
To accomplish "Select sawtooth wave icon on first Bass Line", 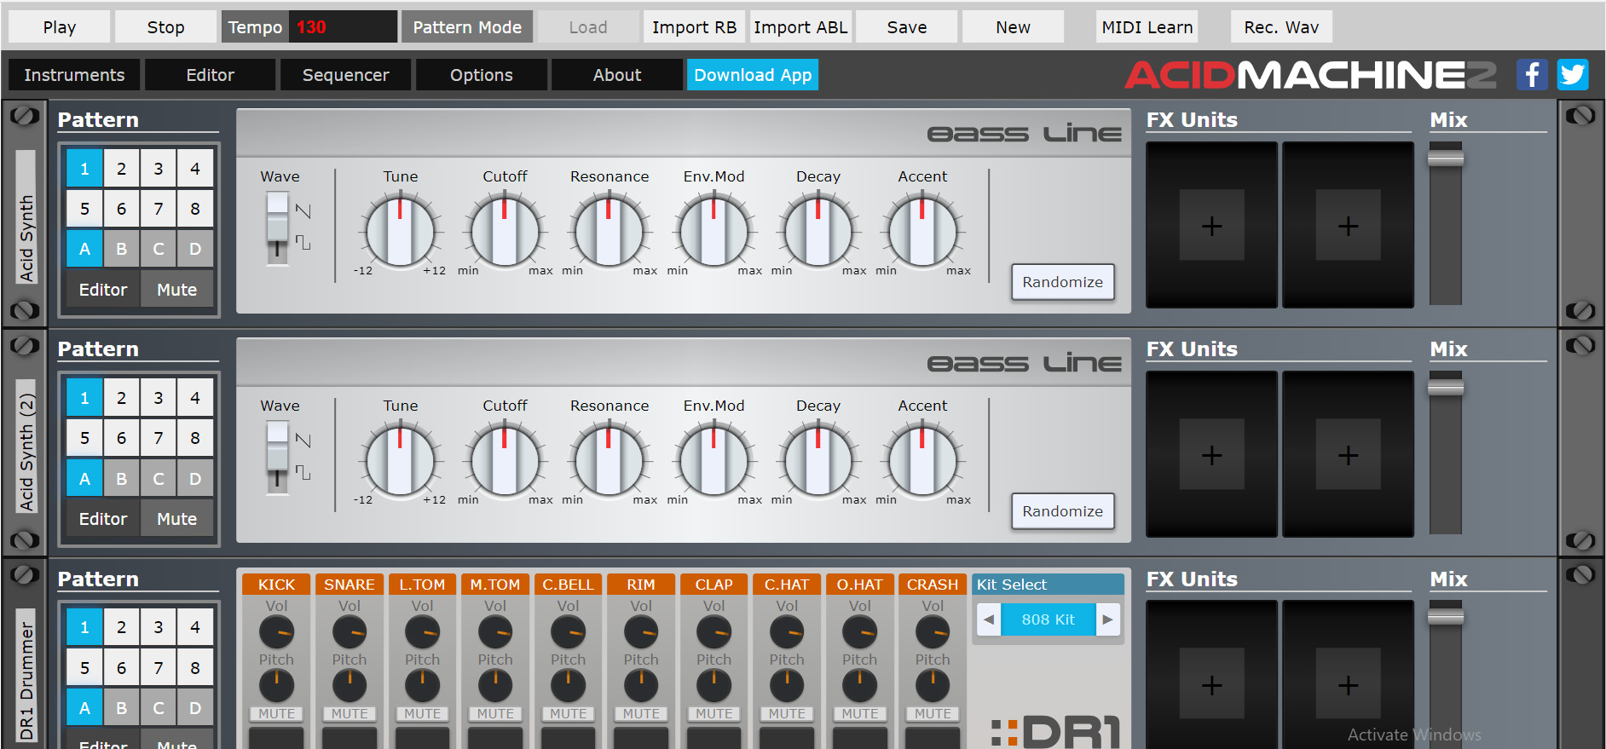I will pyautogui.click(x=303, y=210).
